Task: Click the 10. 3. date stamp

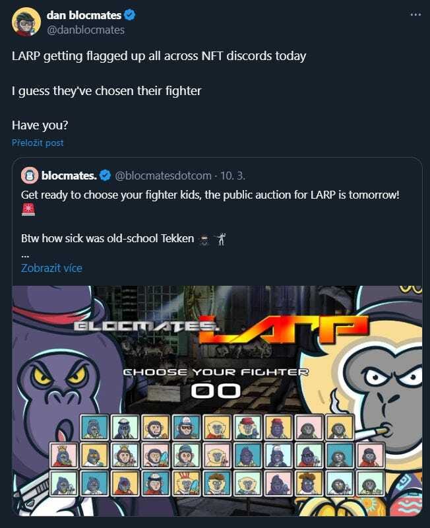Action: (233, 176)
